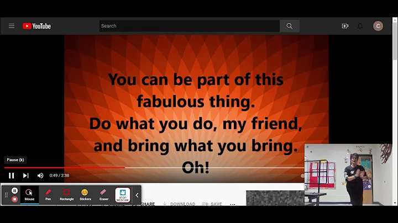Click the YouTube logo
398x223 pixels.
(37, 26)
